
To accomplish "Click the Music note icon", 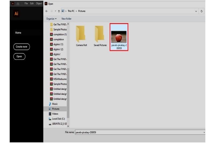I will tap(50, 104).
